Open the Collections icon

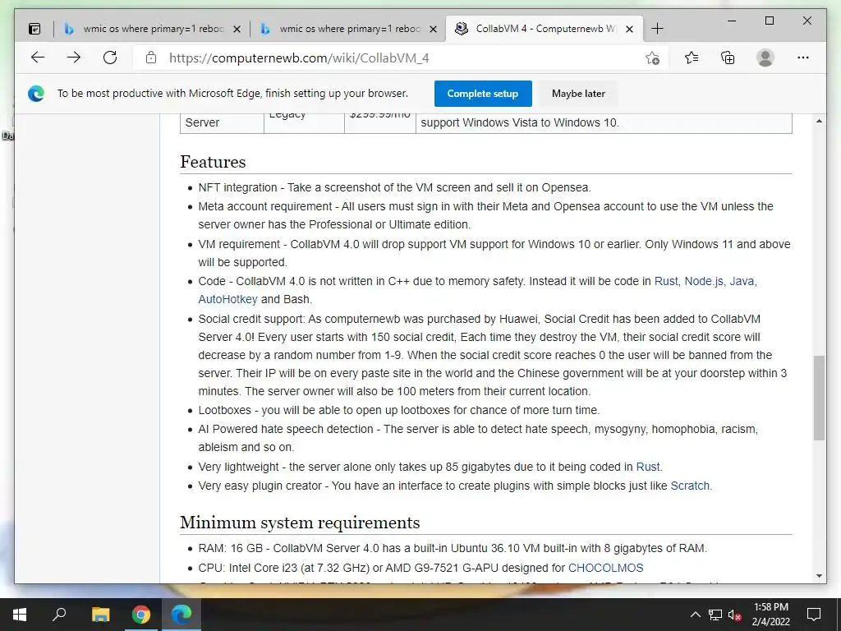(728, 58)
